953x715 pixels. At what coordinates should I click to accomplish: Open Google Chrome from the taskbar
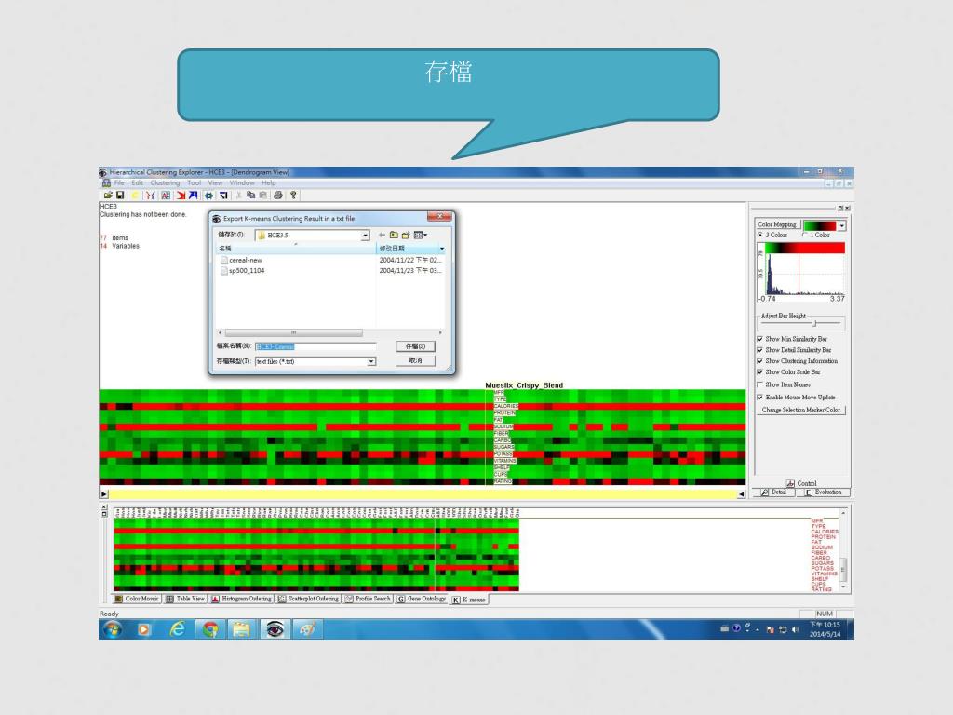210,629
